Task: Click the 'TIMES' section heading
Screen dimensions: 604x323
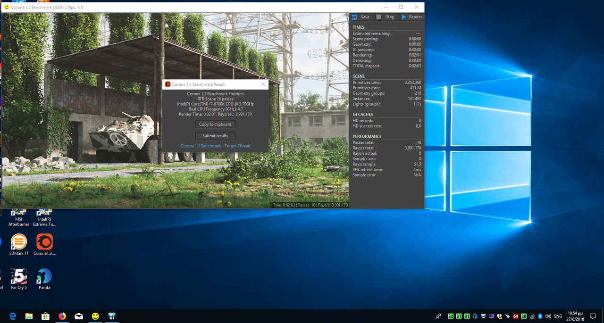Action: [359, 27]
